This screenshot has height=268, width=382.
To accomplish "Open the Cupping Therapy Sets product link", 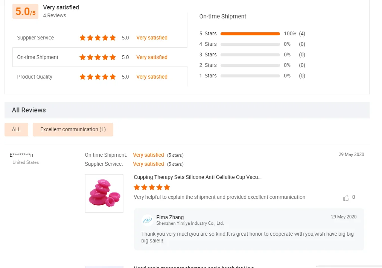I will [x=198, y=177].
